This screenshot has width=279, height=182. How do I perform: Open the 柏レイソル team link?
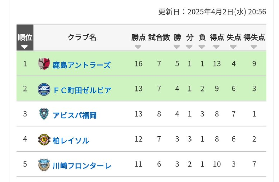71,141
